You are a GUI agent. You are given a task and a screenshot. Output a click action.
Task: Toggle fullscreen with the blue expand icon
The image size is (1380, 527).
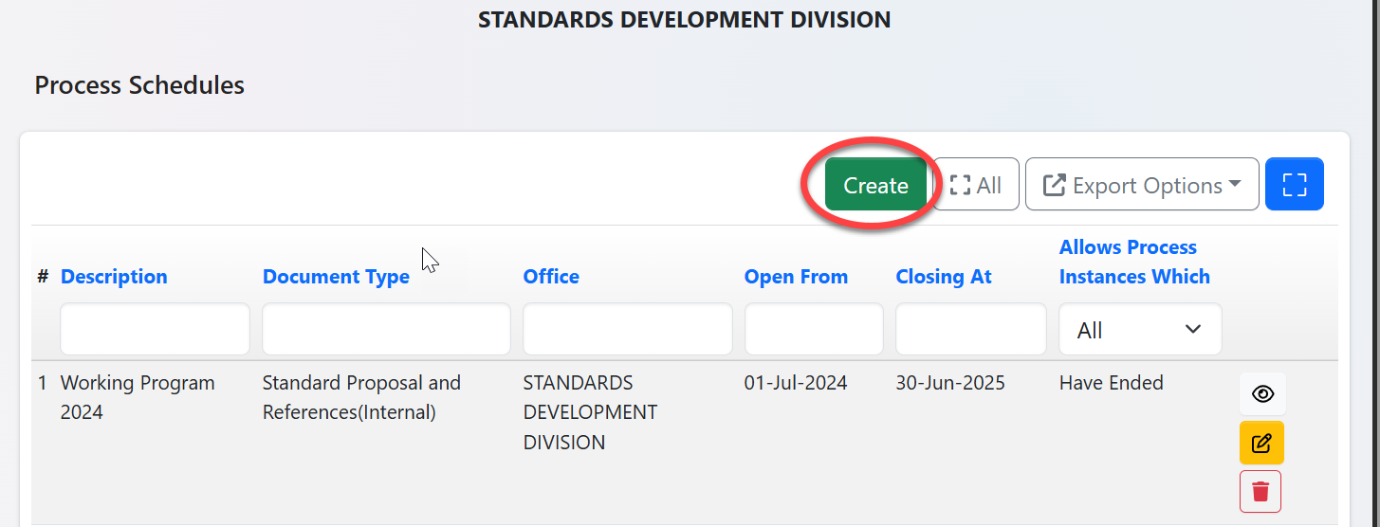1294,185
